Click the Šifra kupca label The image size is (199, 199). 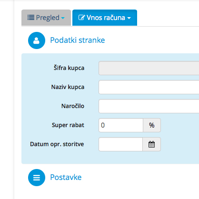(x=69, y=68)
